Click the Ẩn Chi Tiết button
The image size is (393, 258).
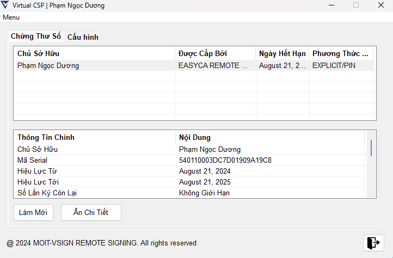(x=91, y=212)
